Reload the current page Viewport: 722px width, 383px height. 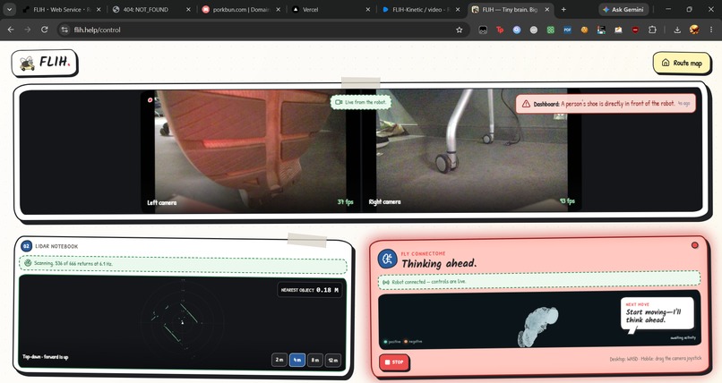[44, 30]
